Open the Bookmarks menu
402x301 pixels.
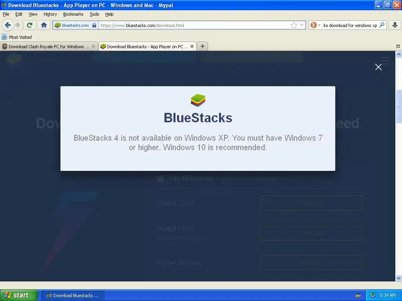pos(73,14)
